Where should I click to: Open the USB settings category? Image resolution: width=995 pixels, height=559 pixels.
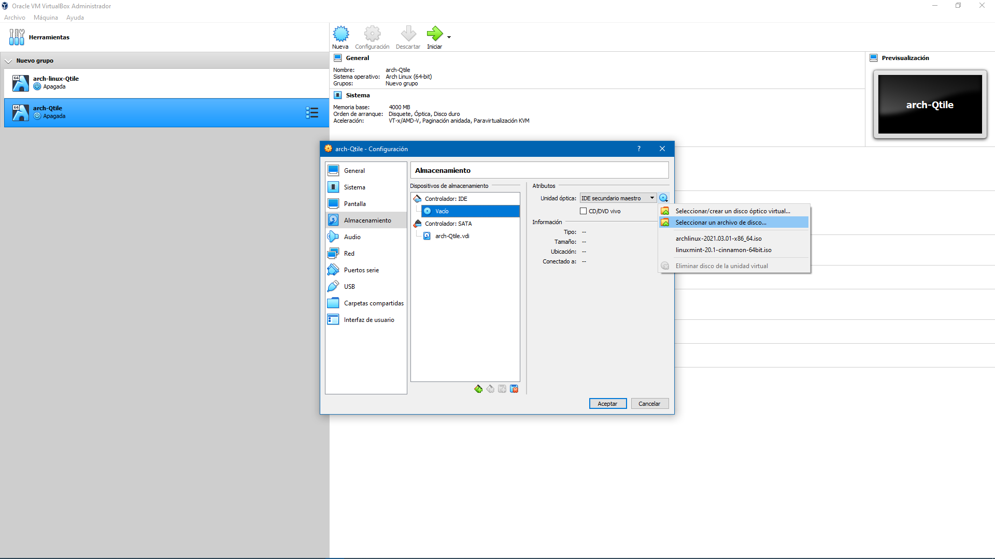[349, 287]
